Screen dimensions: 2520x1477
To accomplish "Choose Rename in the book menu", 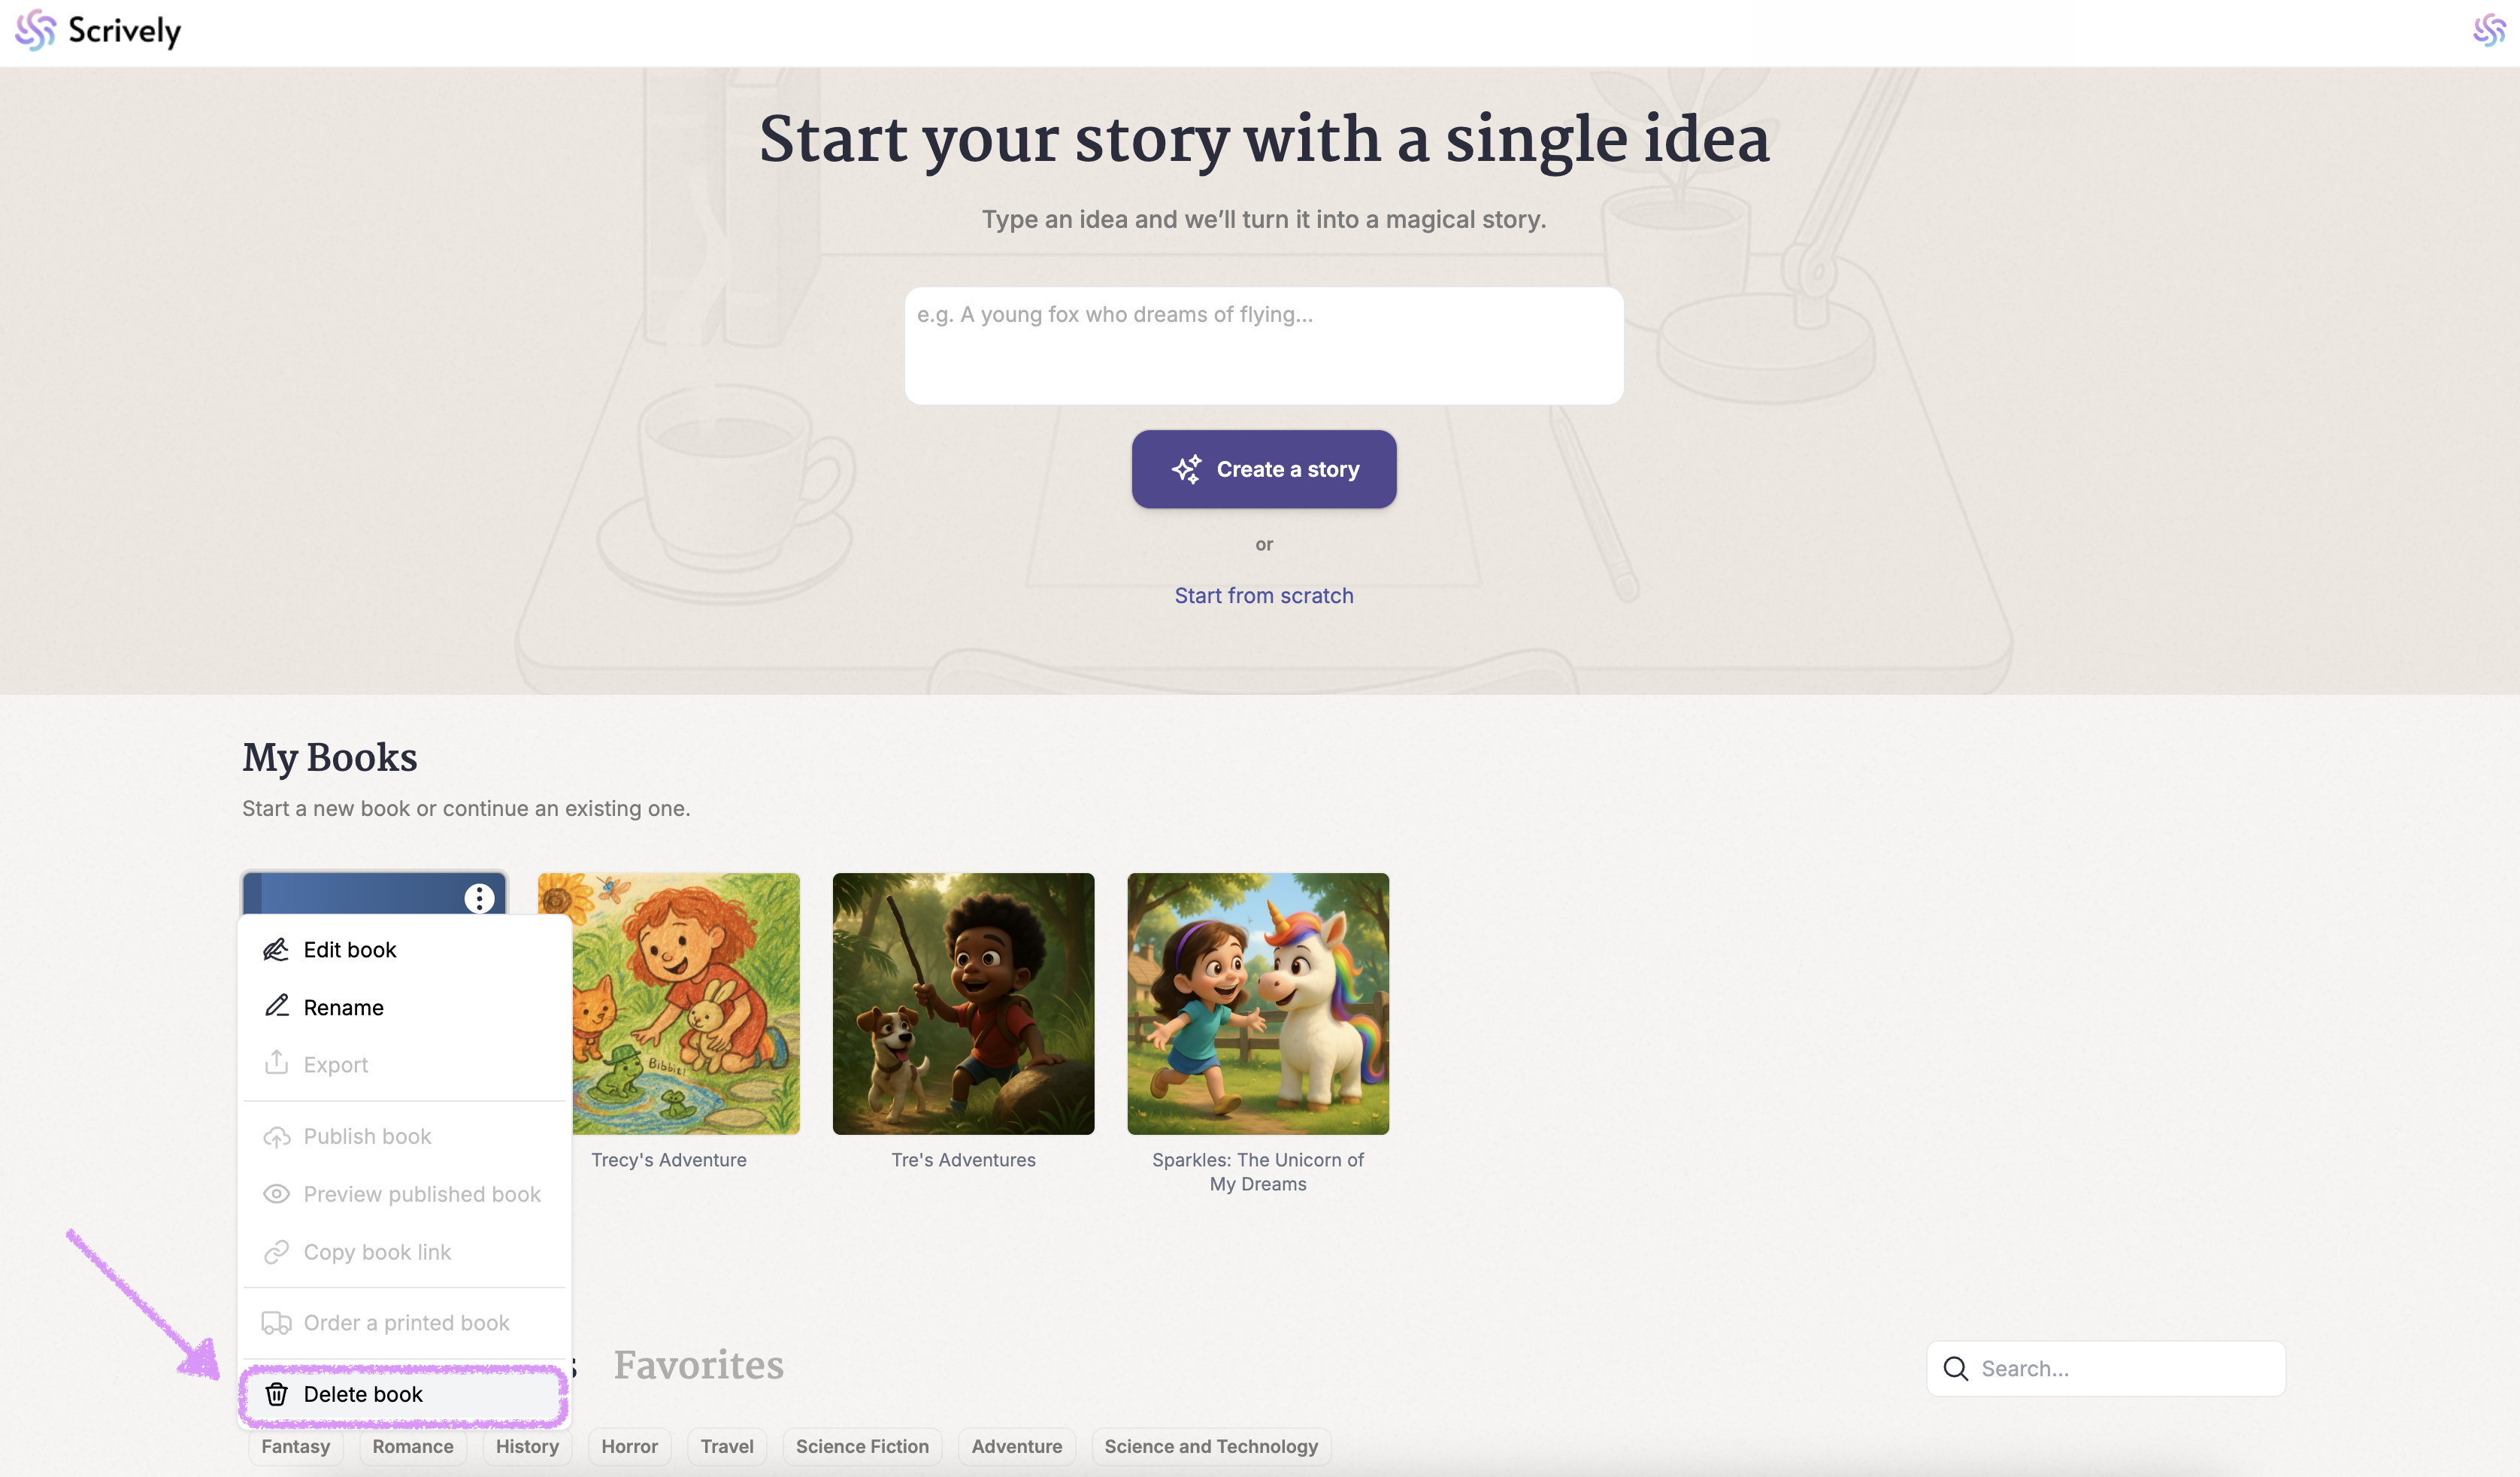I will coord(343,1008).
